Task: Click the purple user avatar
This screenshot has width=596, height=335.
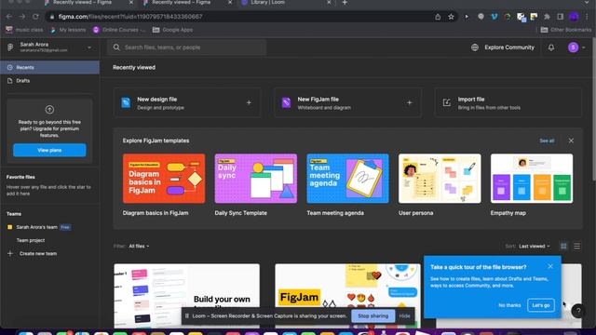Action: pos(574,47)
